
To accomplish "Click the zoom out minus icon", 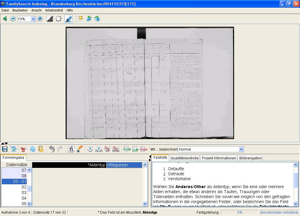I will tap(13, 19).
